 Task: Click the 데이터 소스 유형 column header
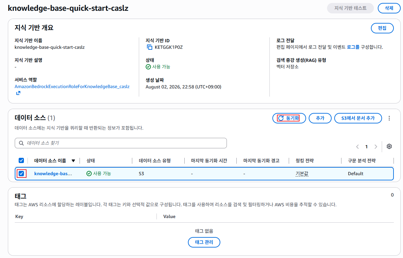[155, 161]
